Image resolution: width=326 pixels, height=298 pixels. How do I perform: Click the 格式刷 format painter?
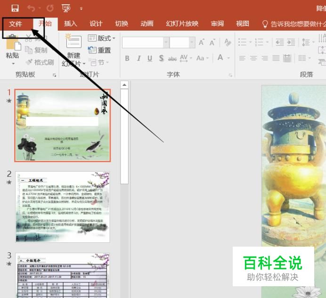point(40,62)
